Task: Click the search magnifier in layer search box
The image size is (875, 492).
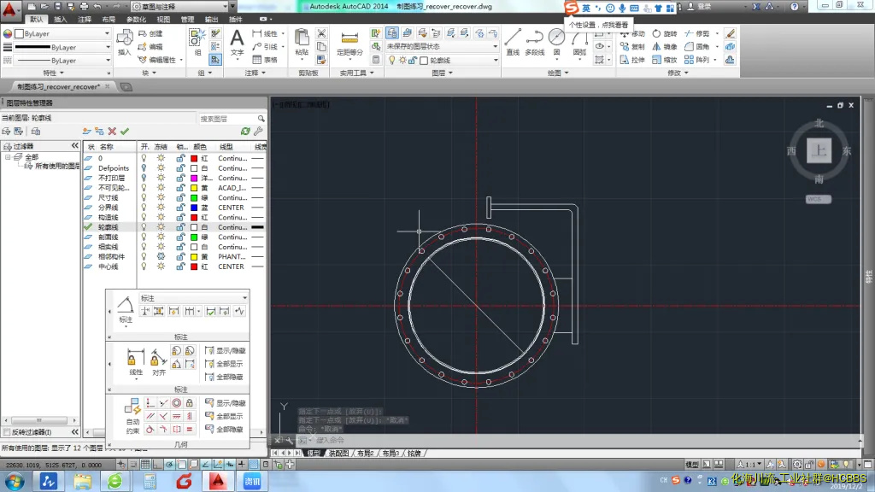Action: tap(261, 119)
